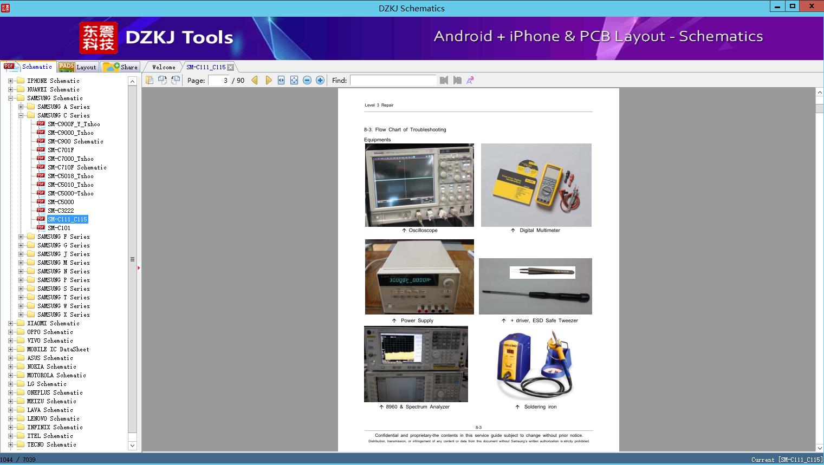
Task: Switch to the Share tab
Action: 120,67
